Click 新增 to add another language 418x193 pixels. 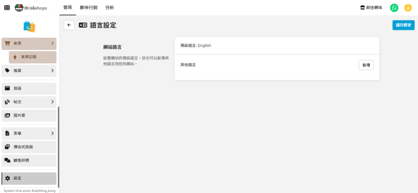366,65
